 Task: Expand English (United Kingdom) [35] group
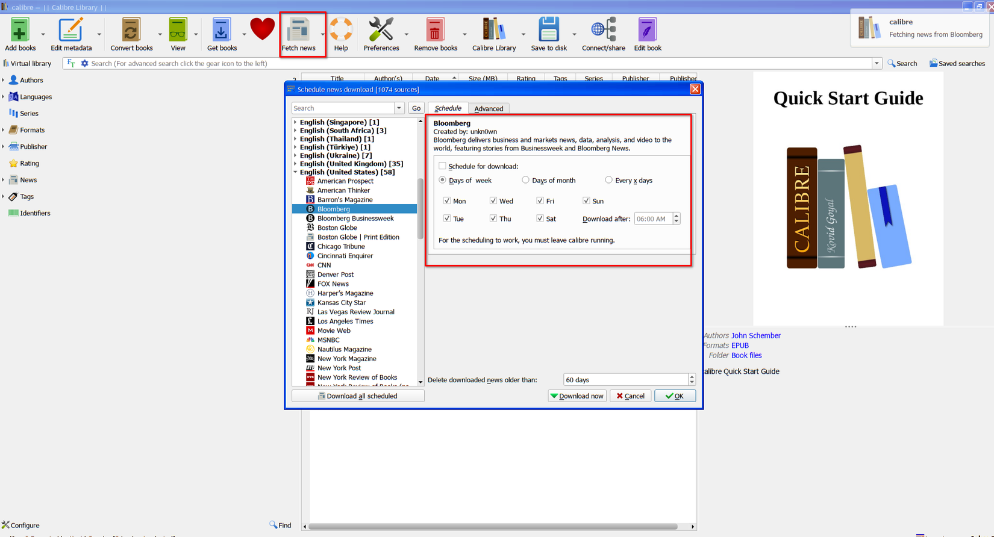(296, 164)
